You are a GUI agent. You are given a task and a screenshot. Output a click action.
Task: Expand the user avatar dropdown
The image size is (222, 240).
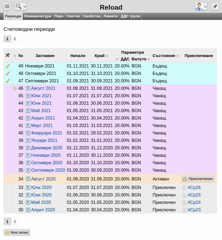tap(205, 7)
